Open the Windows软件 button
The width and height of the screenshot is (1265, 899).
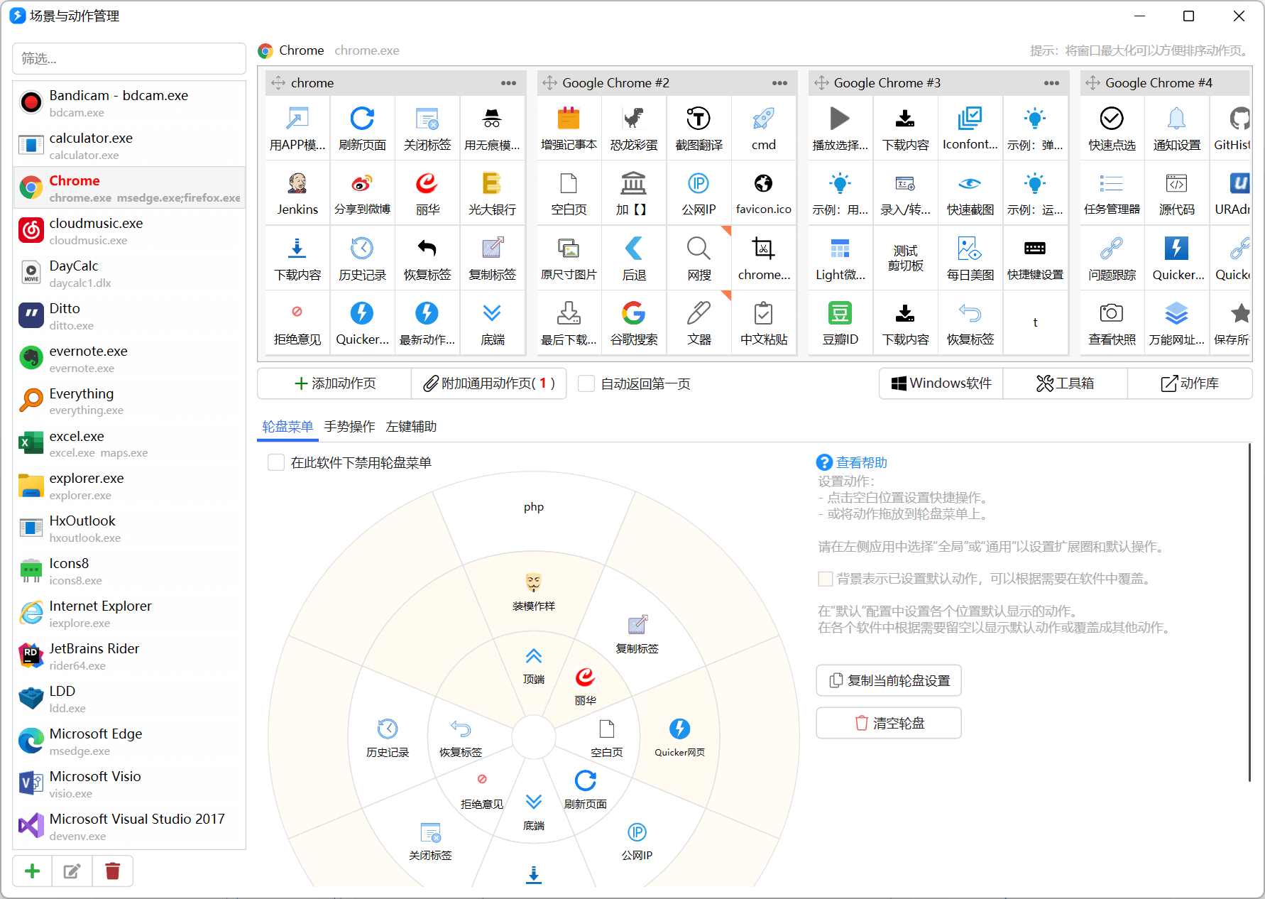941,383
